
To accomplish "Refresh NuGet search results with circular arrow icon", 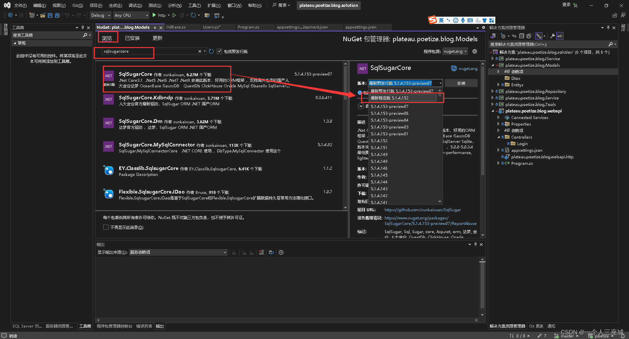I will click(x=211, y=51).
